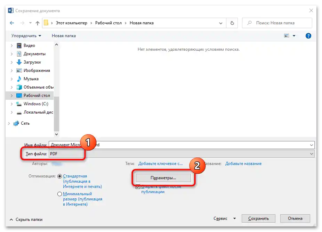
Task: Go up one folder level
Action: tap(37, 23)
